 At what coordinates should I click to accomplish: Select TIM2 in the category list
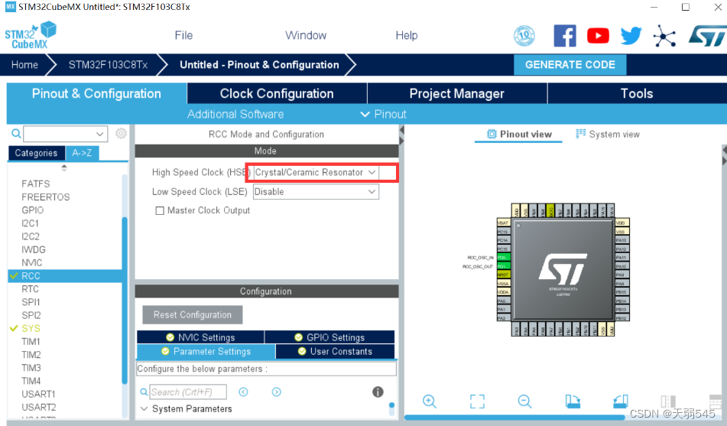point(31,355)
